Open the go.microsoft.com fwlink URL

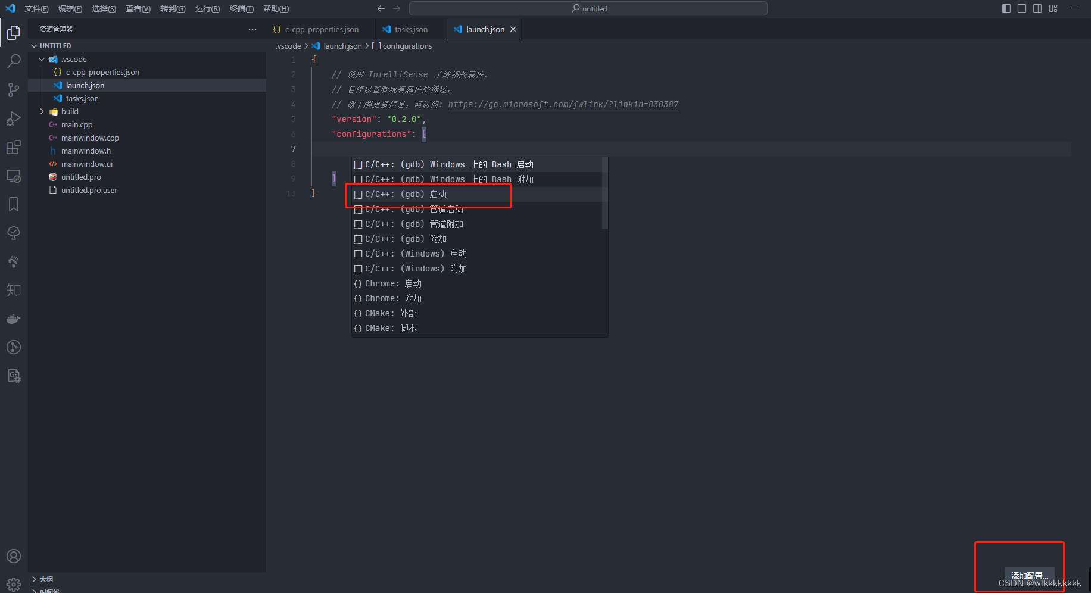(x=563, y=104)
